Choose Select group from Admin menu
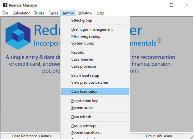The width and height of the screenshot is (194, 139). pyautogui.click(x=95, y=20)
